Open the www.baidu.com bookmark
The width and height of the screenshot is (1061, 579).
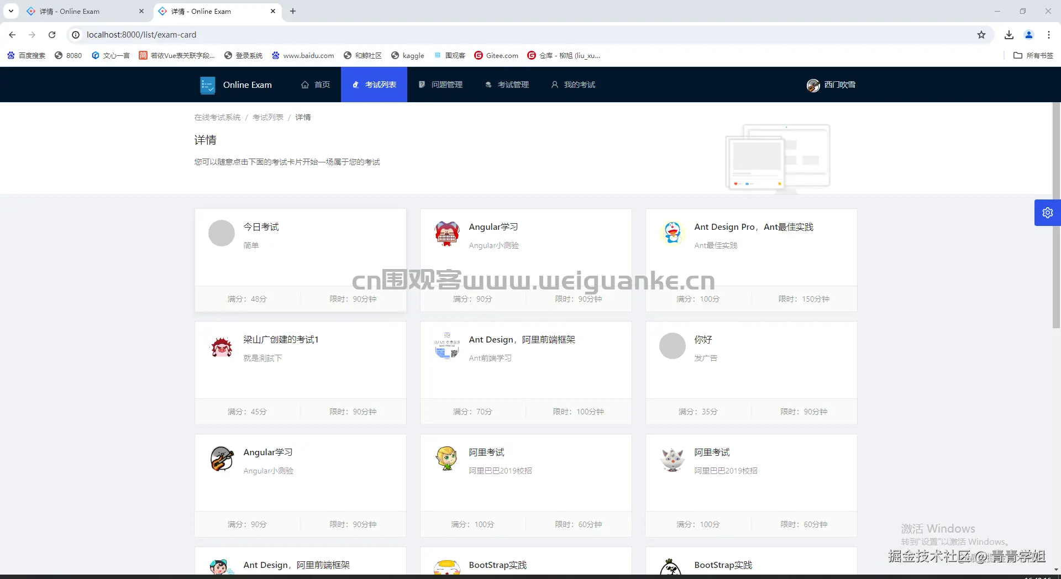[303, 55]
